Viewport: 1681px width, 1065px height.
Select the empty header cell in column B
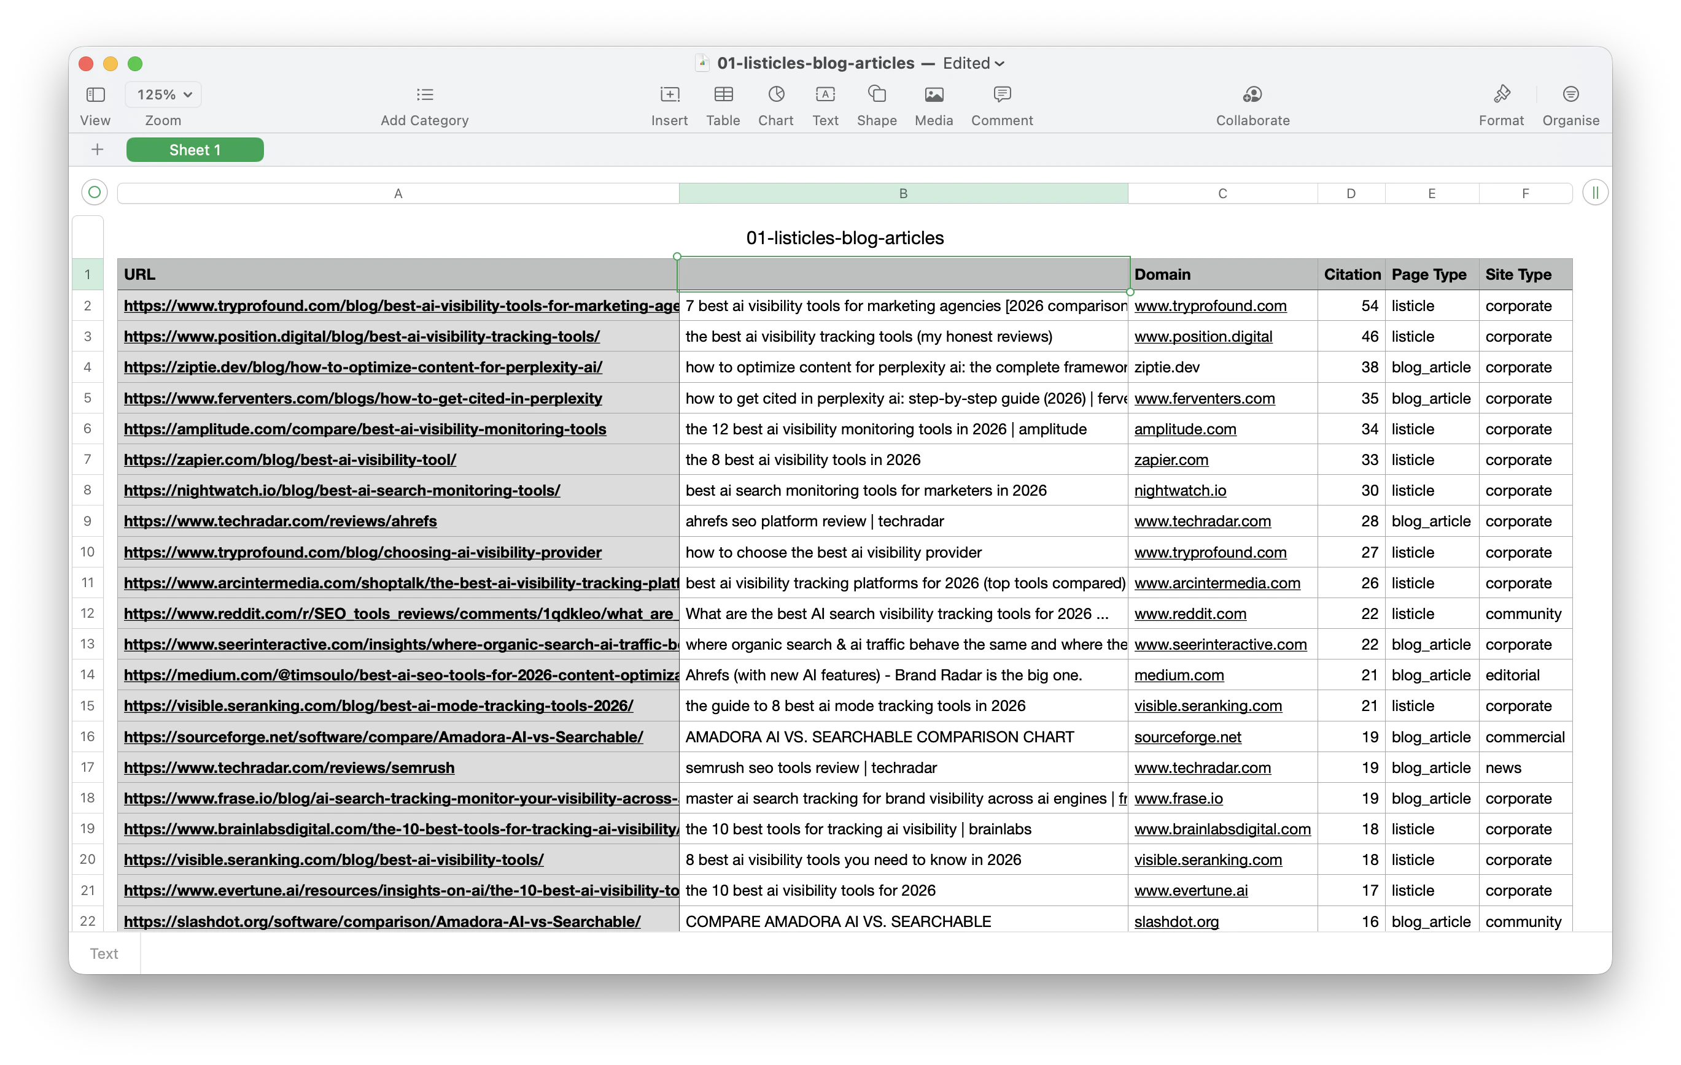pos(903,274)
